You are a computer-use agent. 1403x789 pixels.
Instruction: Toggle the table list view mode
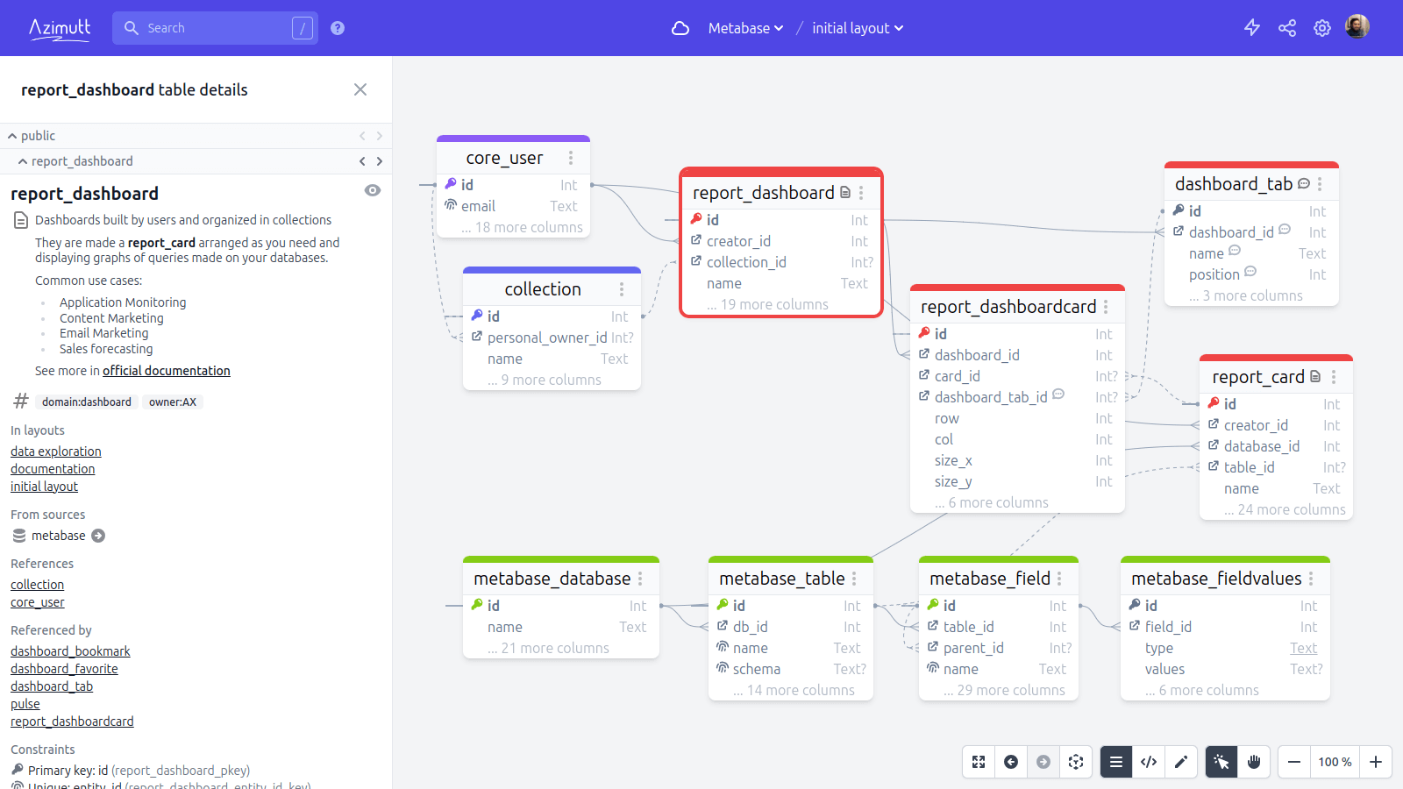pos(1115,762)
